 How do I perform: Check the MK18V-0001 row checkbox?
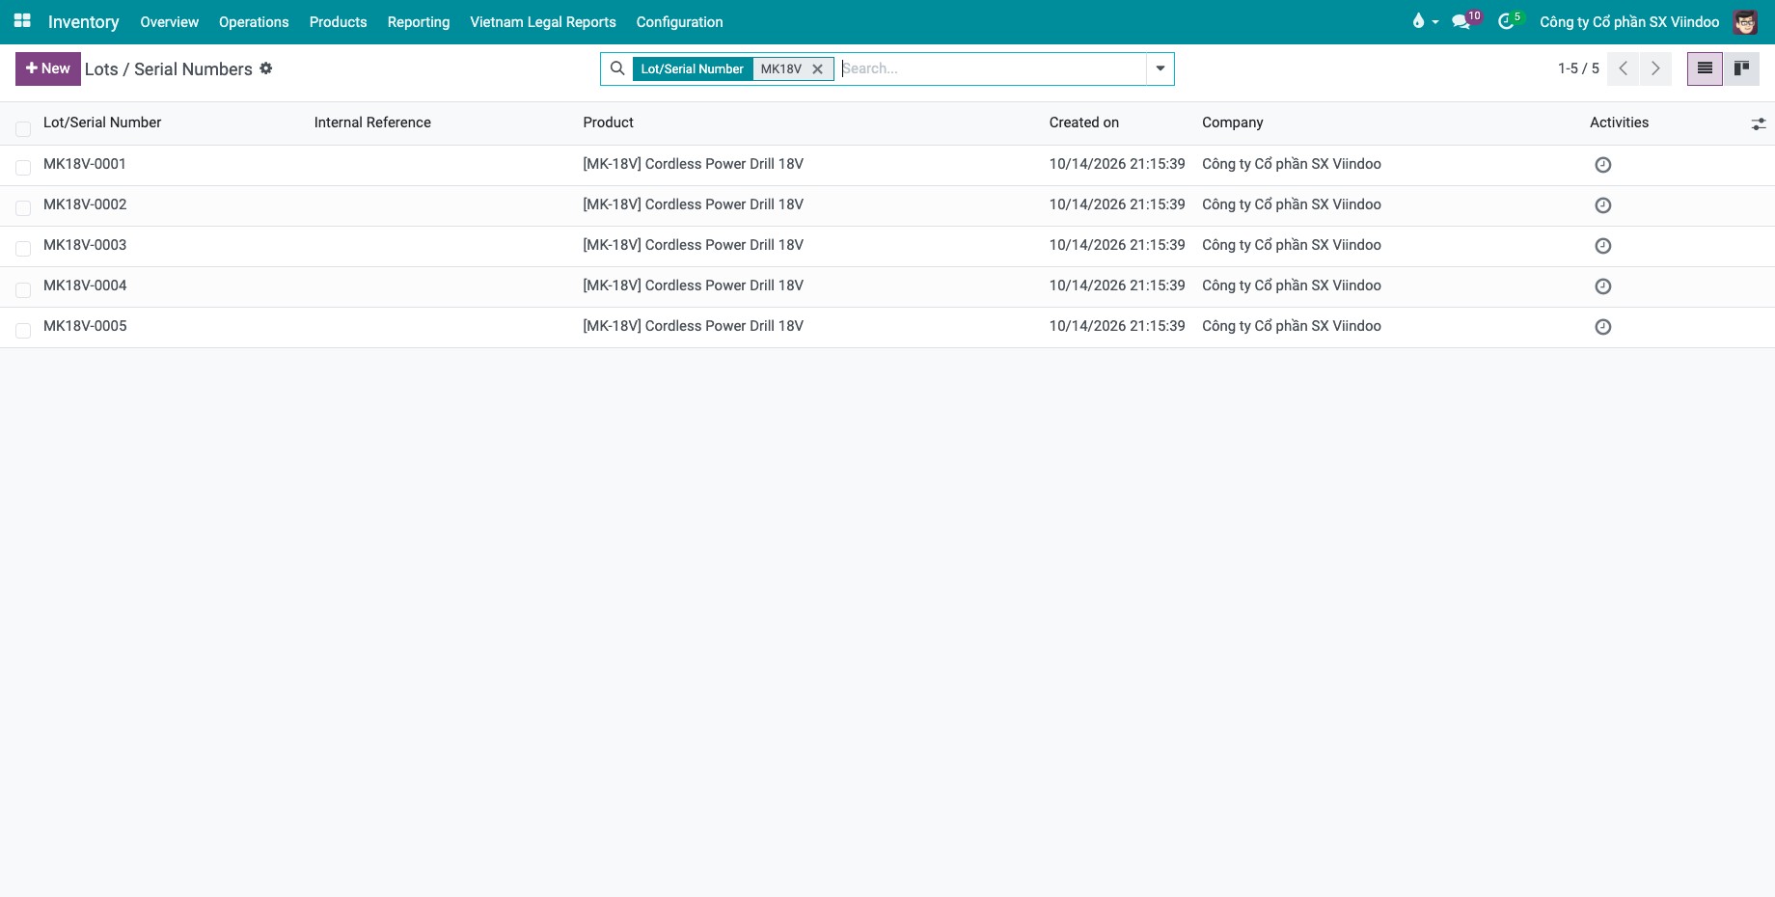point(23,168)
